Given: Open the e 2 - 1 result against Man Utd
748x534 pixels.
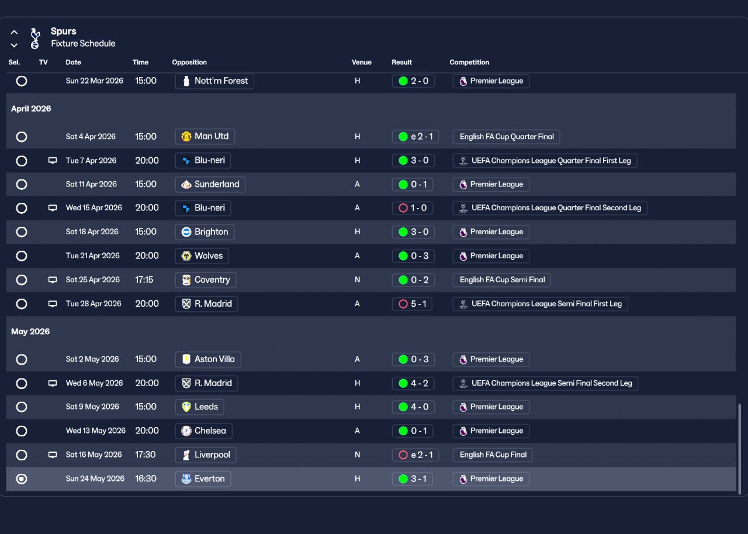Looking at the screenshot, I should coord(415,137).
